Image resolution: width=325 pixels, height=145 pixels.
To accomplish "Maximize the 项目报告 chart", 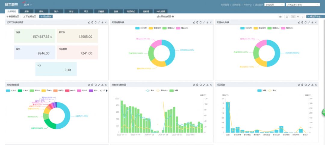I will click(309, 85).
